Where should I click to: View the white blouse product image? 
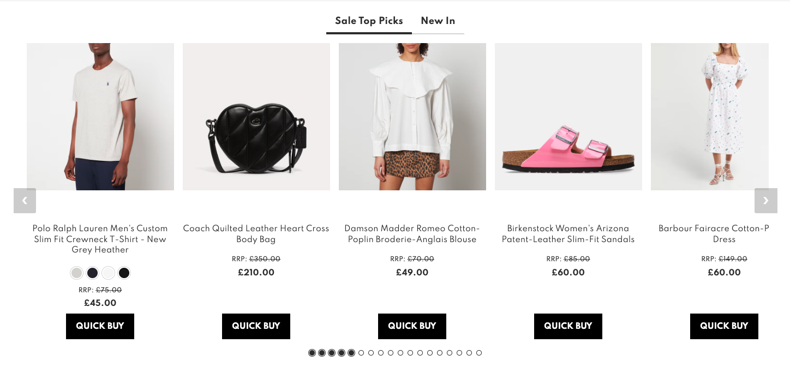coord(412,117)
